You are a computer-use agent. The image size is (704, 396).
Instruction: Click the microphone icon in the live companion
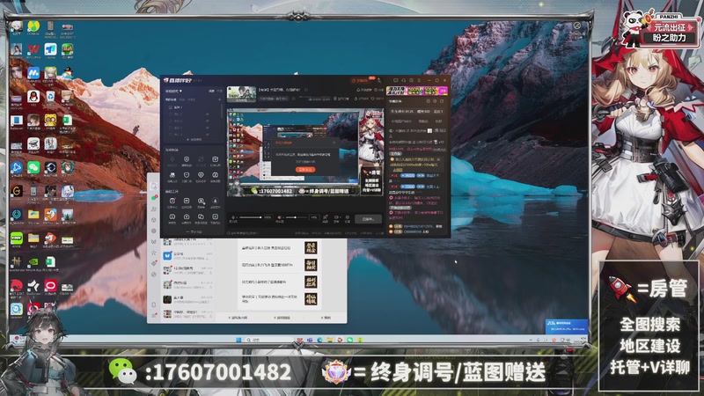(232, 216)
